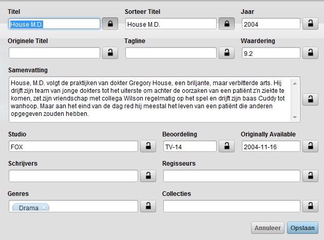Viewport: 324px width, 240px height.
Task: Remove the Drama genre tag
Action: 44,208
